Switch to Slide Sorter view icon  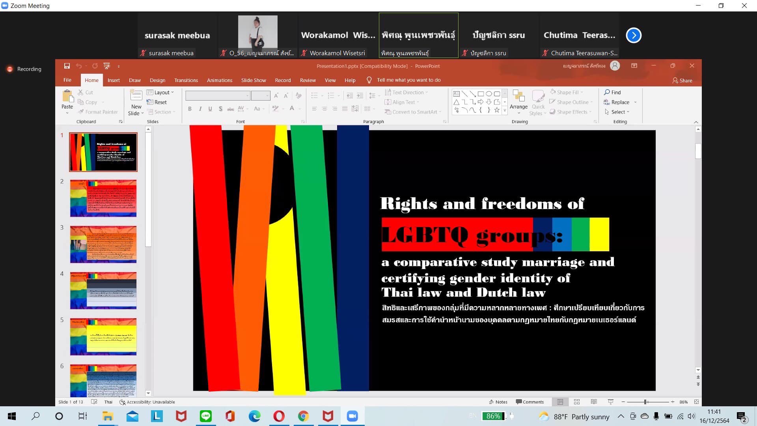[577, 402]
